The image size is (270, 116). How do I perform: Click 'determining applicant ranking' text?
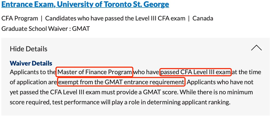(189, 102)
